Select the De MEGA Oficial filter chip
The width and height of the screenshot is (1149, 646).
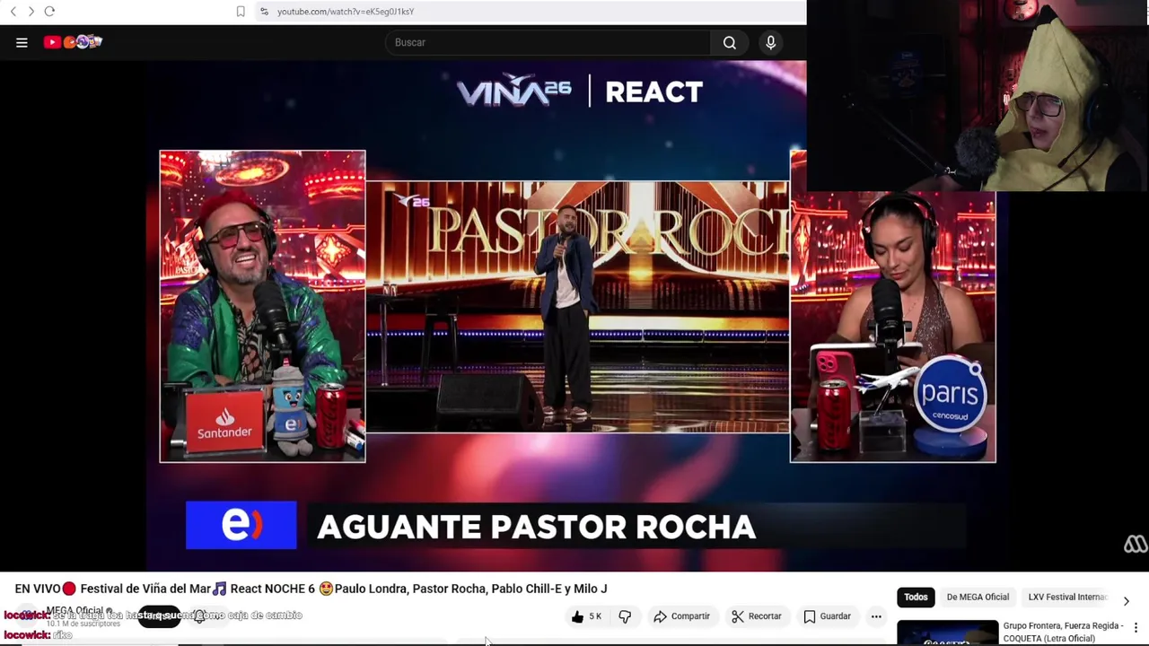[x=978, y=597]
